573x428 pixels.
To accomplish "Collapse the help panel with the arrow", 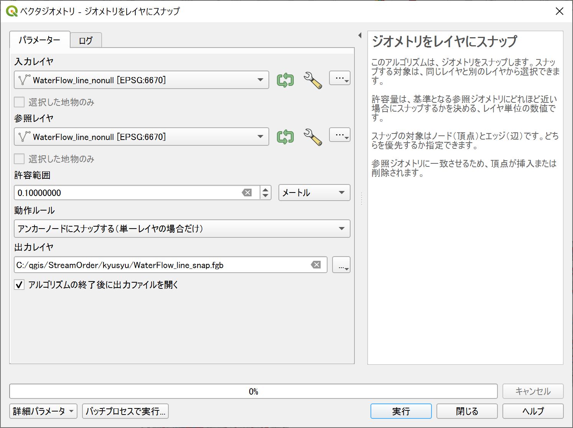I will point(360,35).
